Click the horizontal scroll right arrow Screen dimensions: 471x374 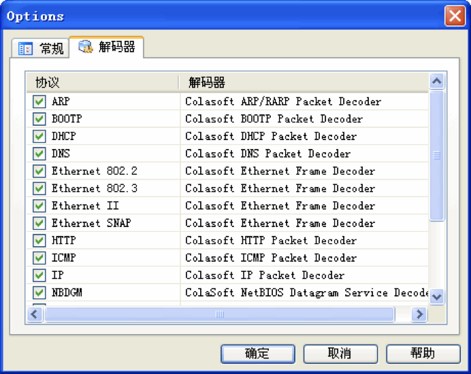click(x=419, y=314)
